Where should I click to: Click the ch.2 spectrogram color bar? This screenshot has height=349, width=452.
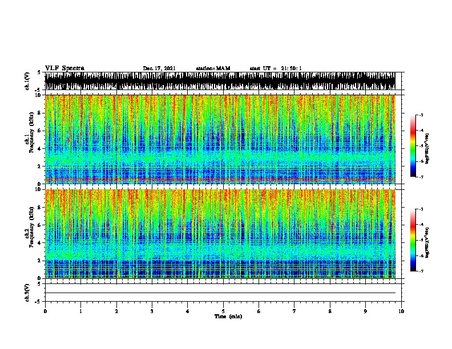pos(413,240)
